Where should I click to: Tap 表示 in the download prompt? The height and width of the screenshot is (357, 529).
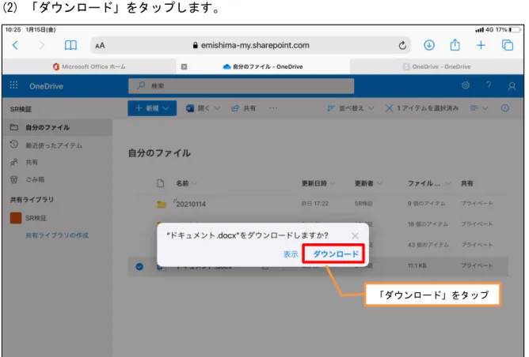click(291, 254)
